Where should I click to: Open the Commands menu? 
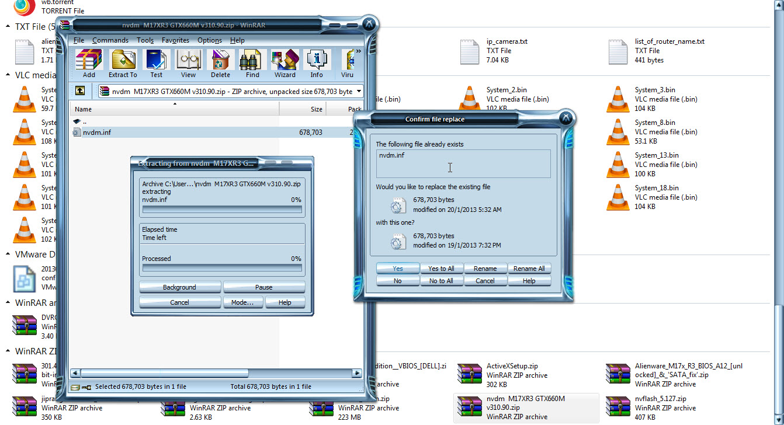[x=110, y=40]
